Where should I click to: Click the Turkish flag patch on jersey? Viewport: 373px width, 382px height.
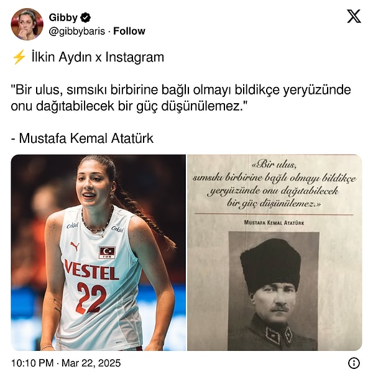coord(108,252)
